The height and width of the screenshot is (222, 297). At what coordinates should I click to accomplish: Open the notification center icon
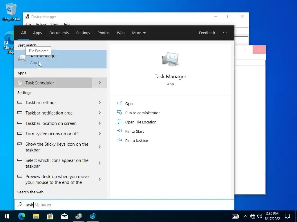[287, 216]
